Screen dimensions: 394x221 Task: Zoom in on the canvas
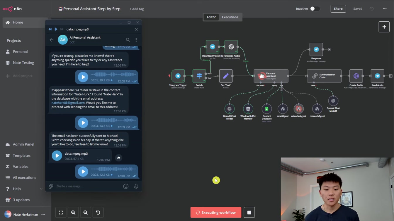73,213
